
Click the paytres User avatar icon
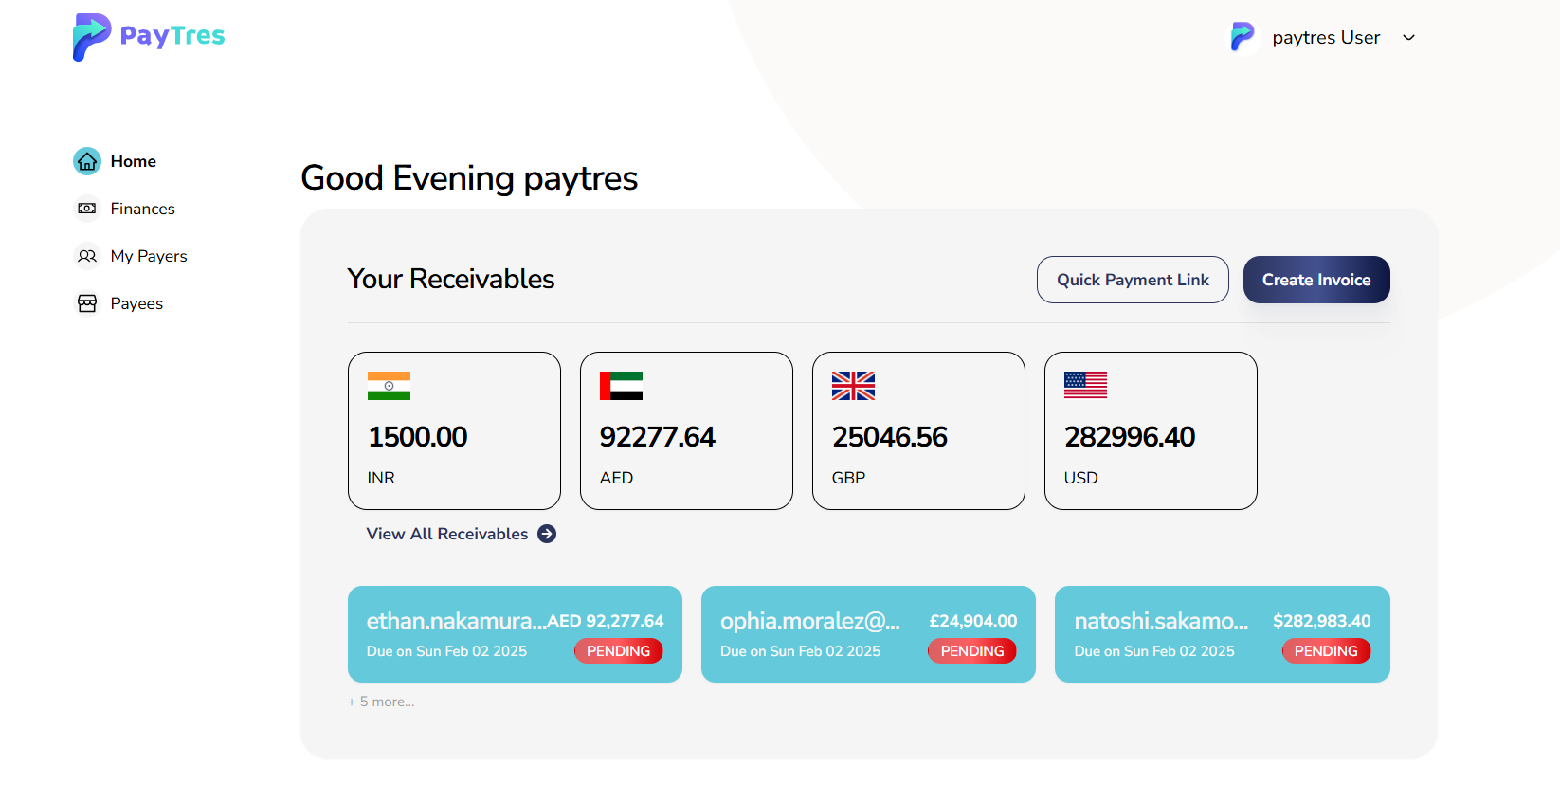pos(1243,37)
